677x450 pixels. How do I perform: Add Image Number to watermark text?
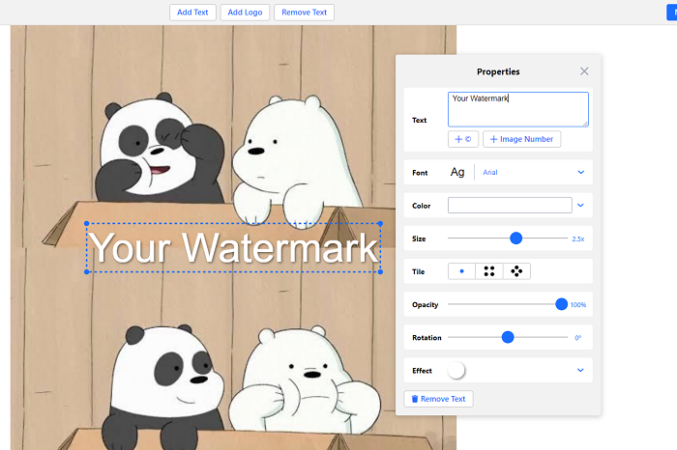click(x=521, y=139)
